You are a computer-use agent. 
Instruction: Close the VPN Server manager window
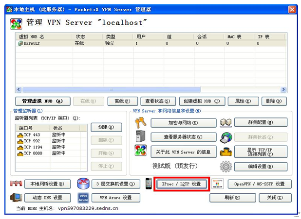tap(292, 9)
